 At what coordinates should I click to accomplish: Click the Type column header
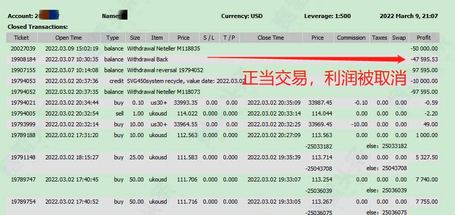[x=112, y=38]
